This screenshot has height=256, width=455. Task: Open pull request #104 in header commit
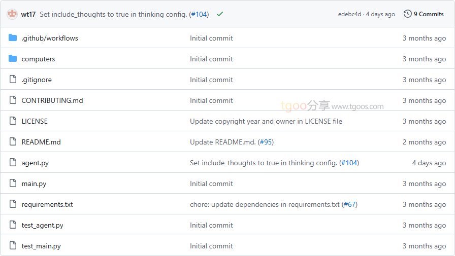199,14
